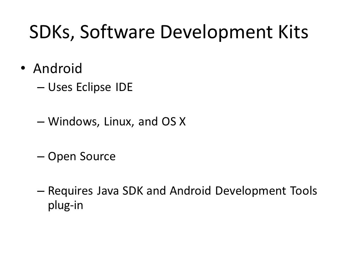The height and width of the screenshot is (253, 338).
Task: Click the 'Open Source' sub-bullet
Action: [x=82, y=156]
